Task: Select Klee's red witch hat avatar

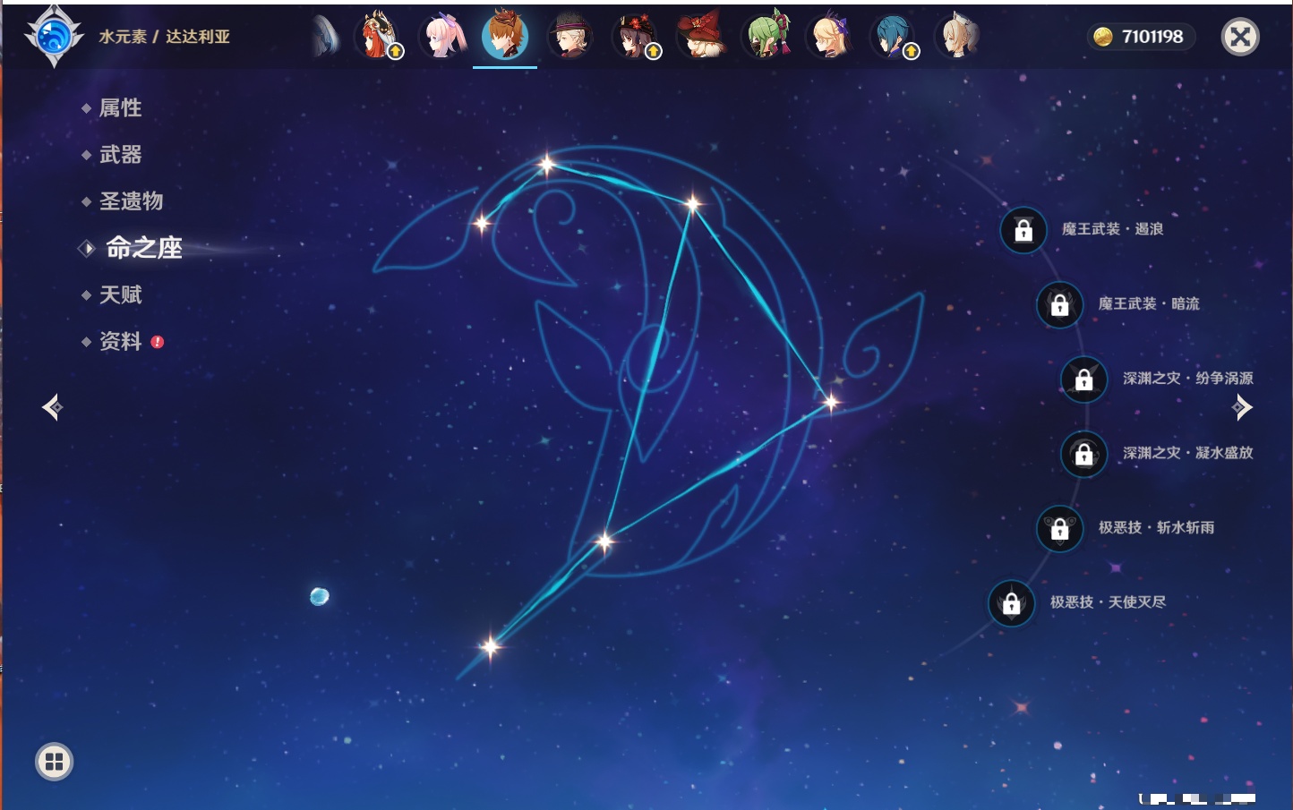Action: coord(701,37)
